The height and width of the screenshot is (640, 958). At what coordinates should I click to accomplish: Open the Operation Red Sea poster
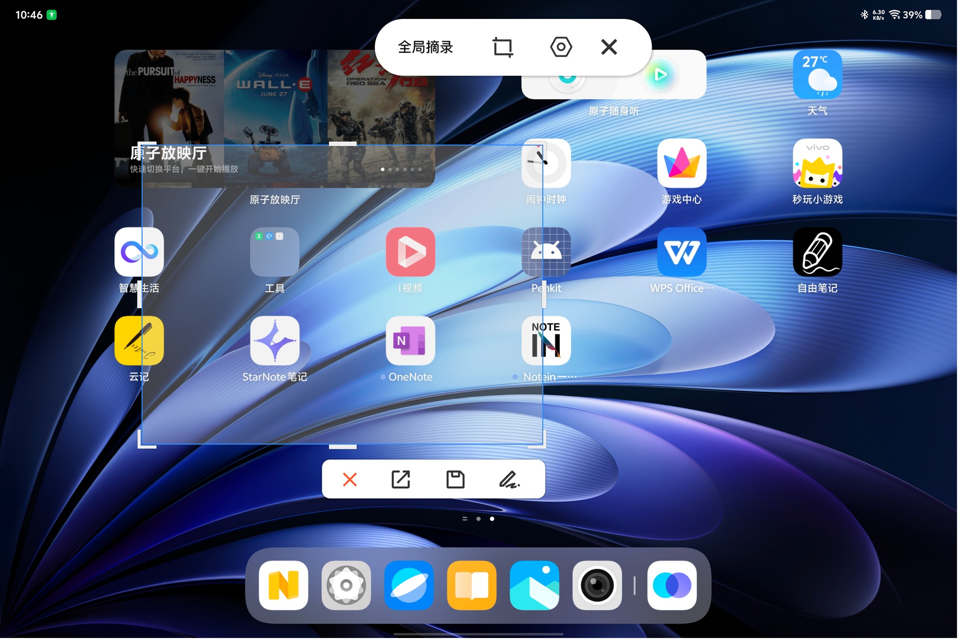tap(381, 118)
